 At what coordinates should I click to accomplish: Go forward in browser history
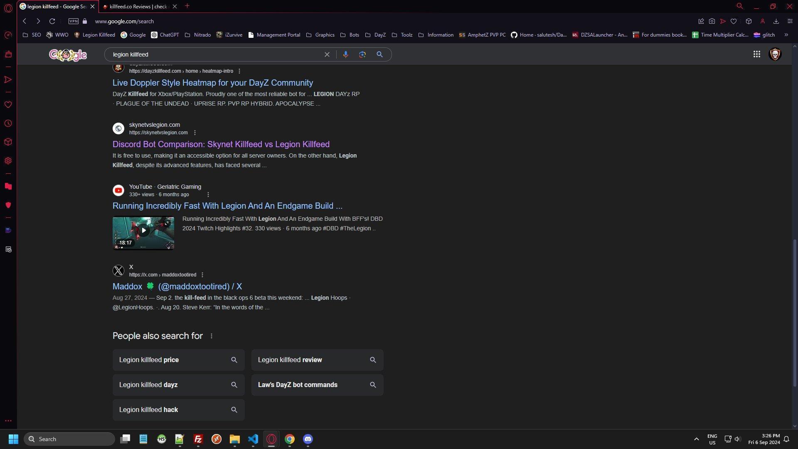38,21
